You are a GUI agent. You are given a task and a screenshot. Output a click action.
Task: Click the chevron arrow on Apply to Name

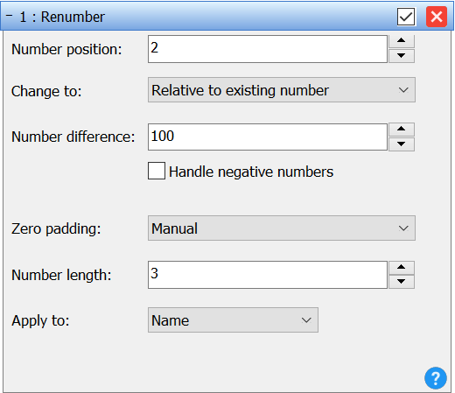(306, 320)
